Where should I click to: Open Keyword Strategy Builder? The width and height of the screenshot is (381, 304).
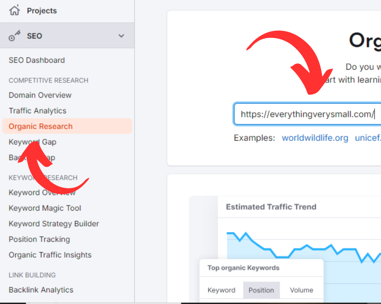click(x=54, y=224)
